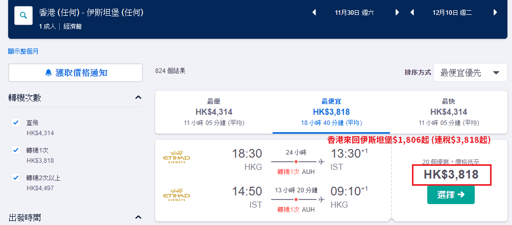The image size is (512, 225).
Task: Go to next return date arrow
Action: click(495, 12)
